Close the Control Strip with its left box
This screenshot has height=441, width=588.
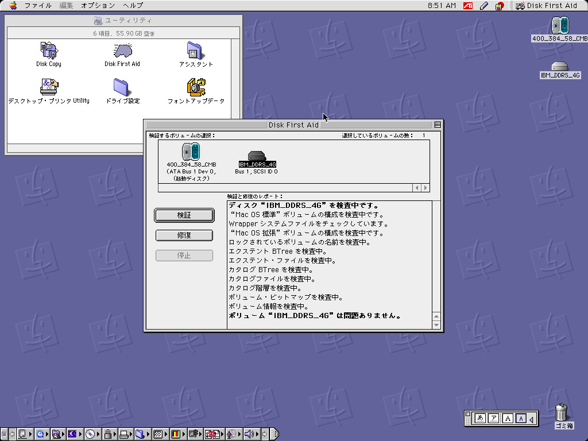tap(4, 434)
